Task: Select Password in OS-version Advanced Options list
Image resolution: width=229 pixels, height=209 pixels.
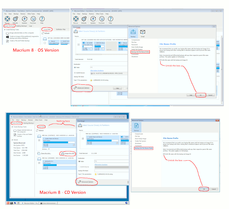Action: click(x=135, y=45)
